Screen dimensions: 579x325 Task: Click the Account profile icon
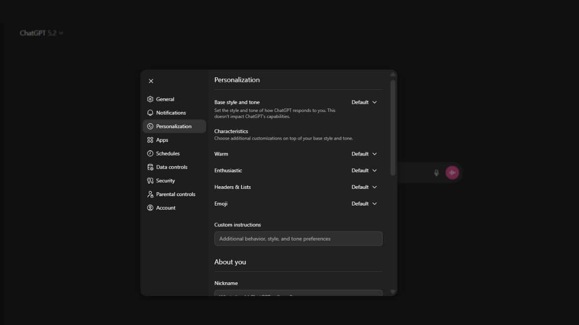[x=150, y=208]
